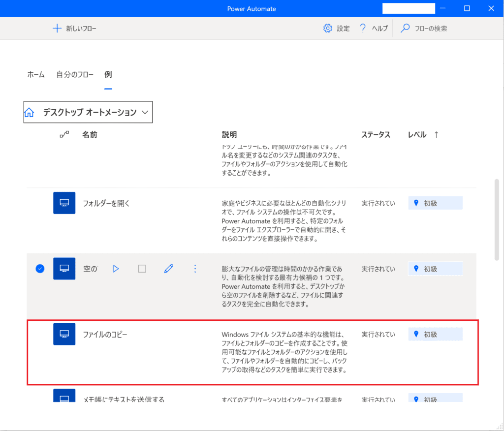Click the フローの検索 search field

point(431,29)
